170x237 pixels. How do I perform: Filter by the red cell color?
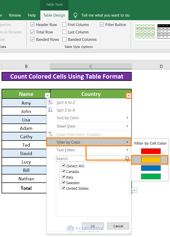point(151,151)
